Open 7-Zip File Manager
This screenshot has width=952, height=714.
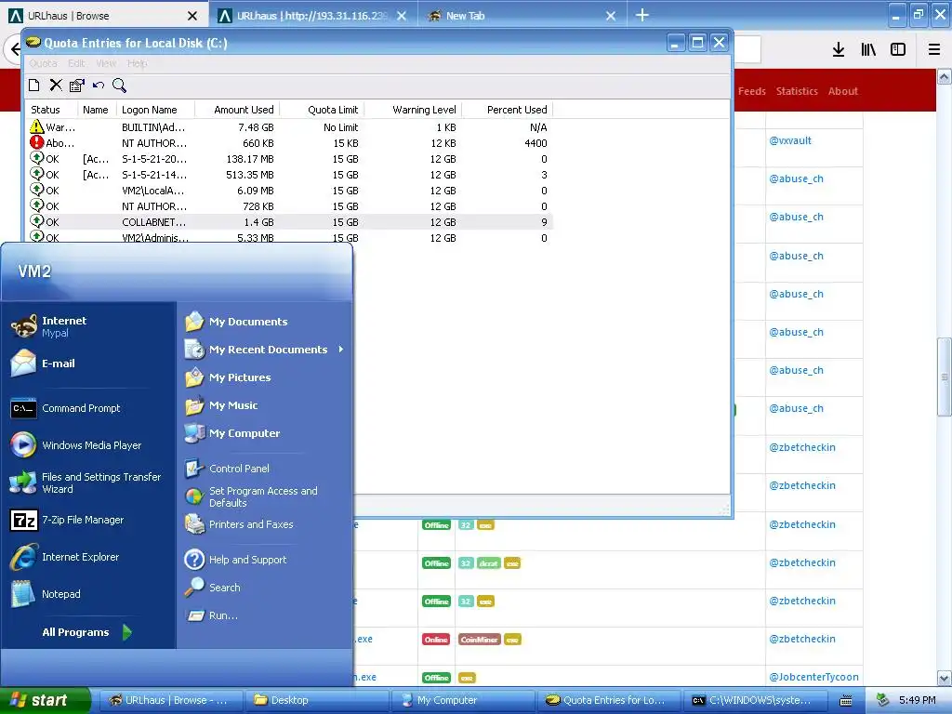(67, 520)
